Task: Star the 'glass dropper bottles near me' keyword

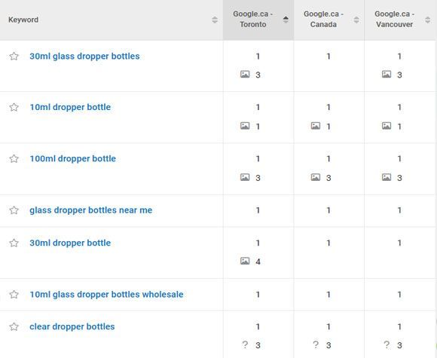Action: [x=14, y=210]
